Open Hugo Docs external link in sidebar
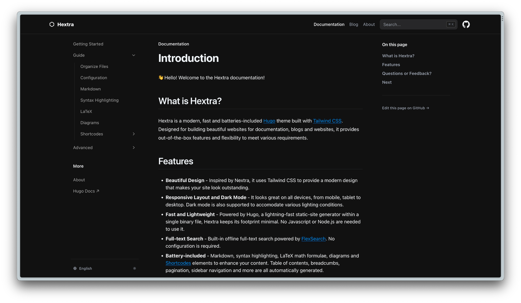521x303 pixels. [86, 191]
